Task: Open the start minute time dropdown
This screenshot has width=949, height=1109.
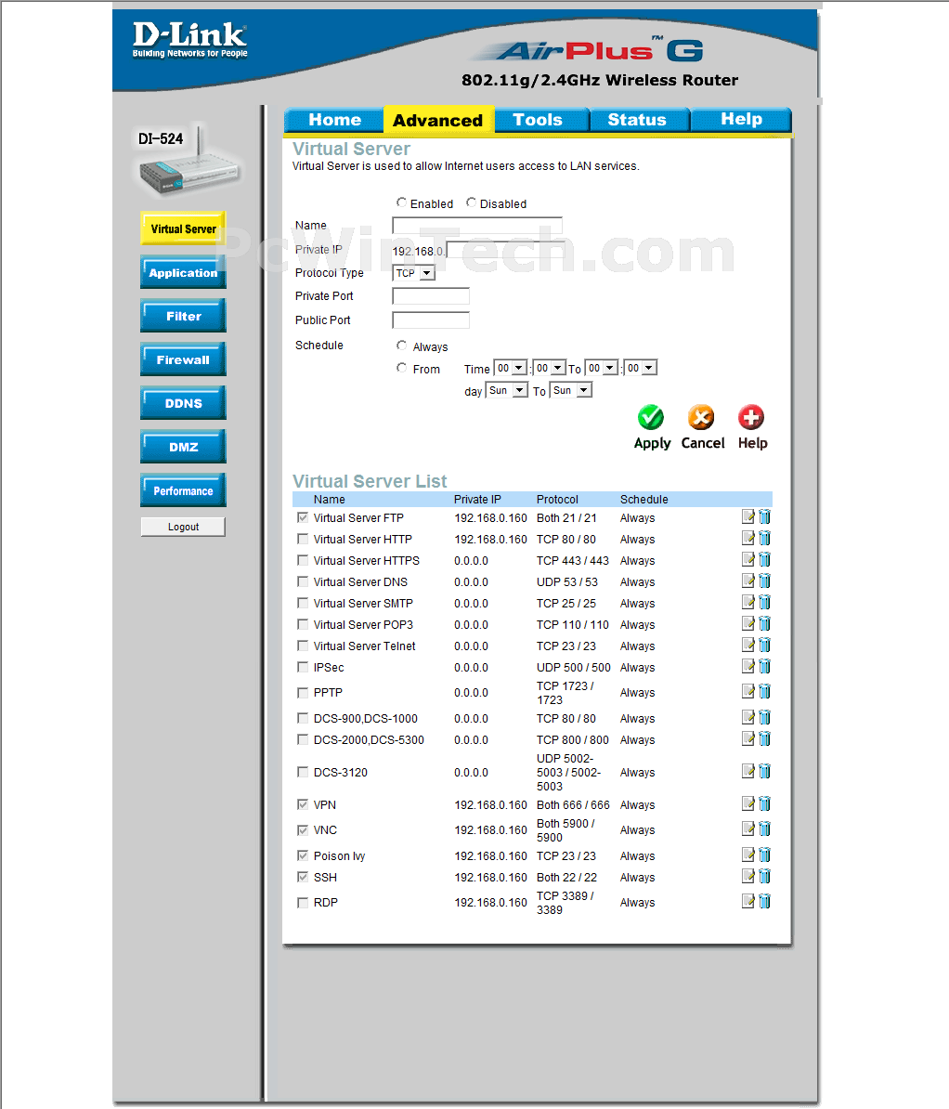Action: point(550,368)
